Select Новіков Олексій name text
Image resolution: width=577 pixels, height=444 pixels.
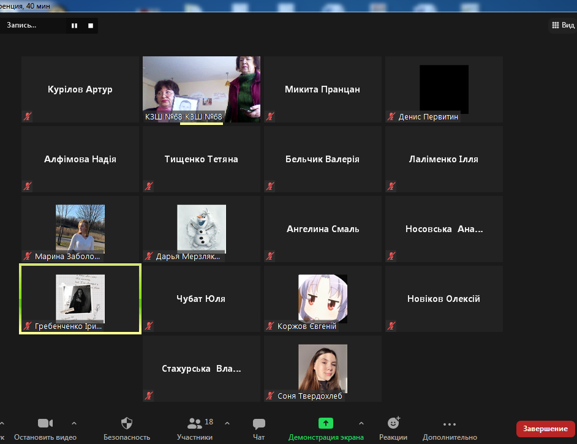444,299
